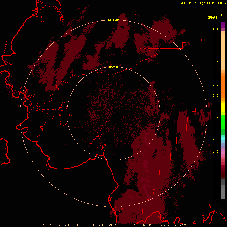Click the 0.2 scale value
Image resolution: width=227 pixels, height=227 pixels.
(216, 163)
